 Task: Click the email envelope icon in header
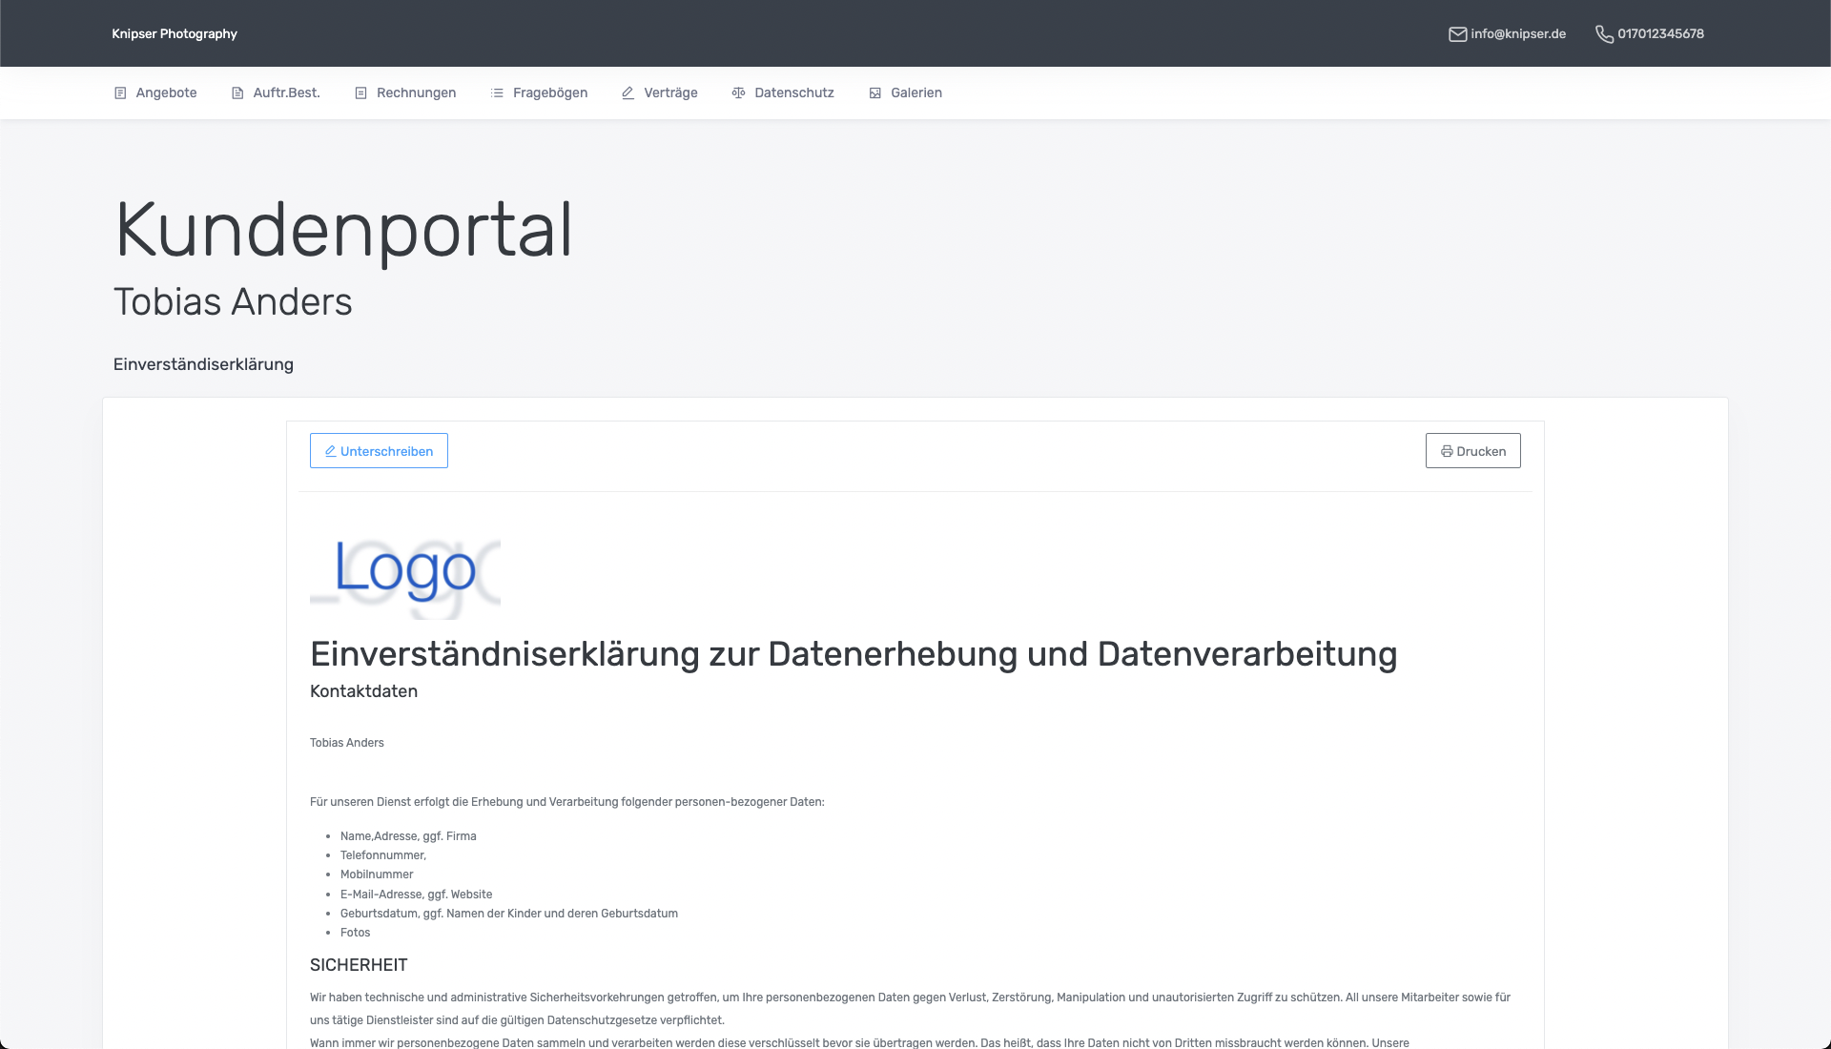tap(1457, 34)
